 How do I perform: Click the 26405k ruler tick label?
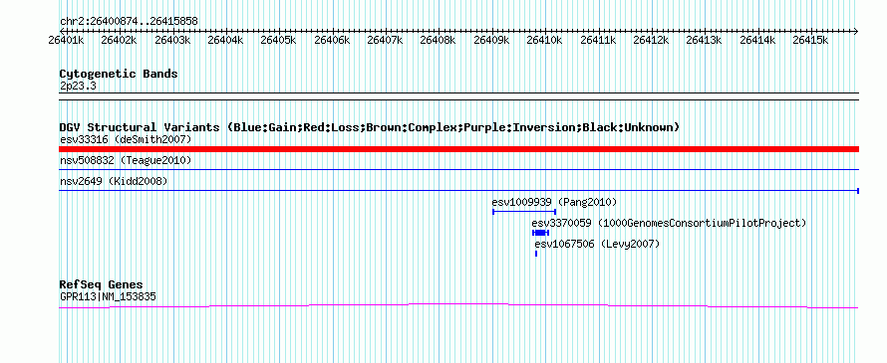coord(279,41)
